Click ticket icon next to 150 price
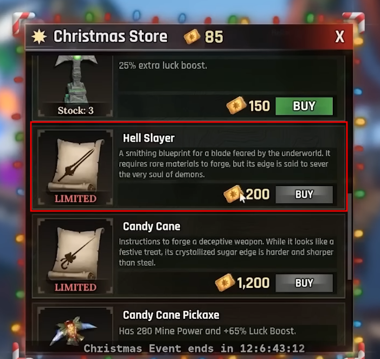Viewport: 380px width, 359px height. [x=236, y=105]
